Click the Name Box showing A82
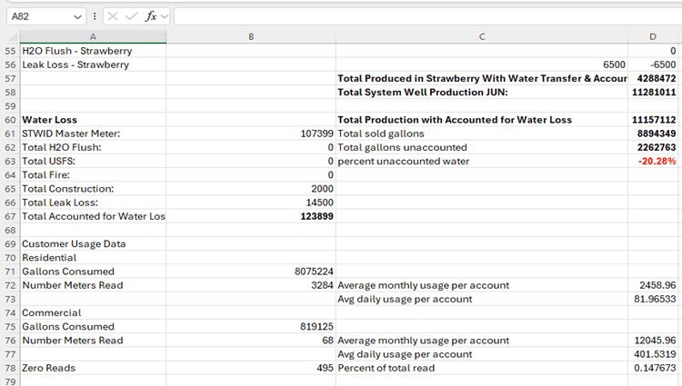Screen dimensions: 682x386 point(36,16)
